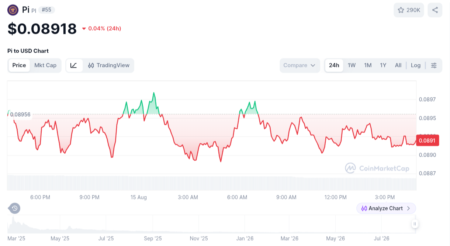Click the 0.0897 y-axis value
This screenshot has height=246, width=450.
coord(427,100)
